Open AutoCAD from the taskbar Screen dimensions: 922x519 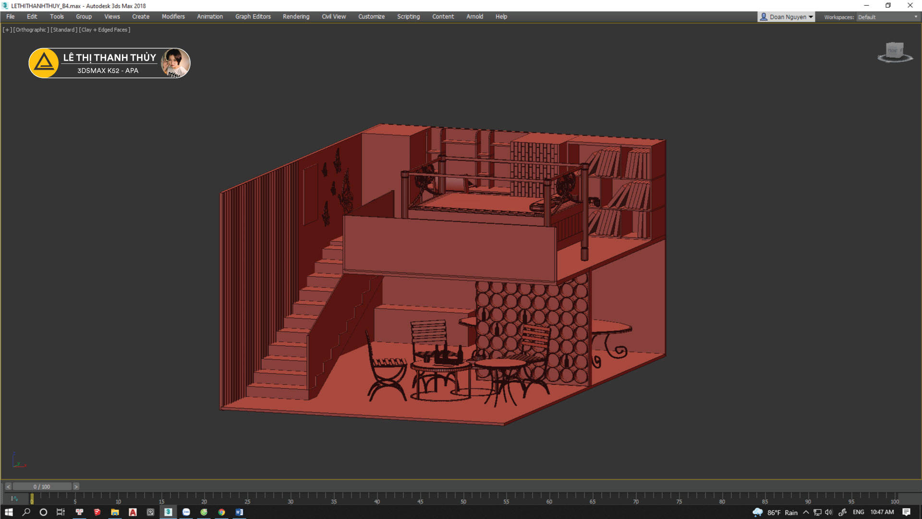tap(133, 512)
